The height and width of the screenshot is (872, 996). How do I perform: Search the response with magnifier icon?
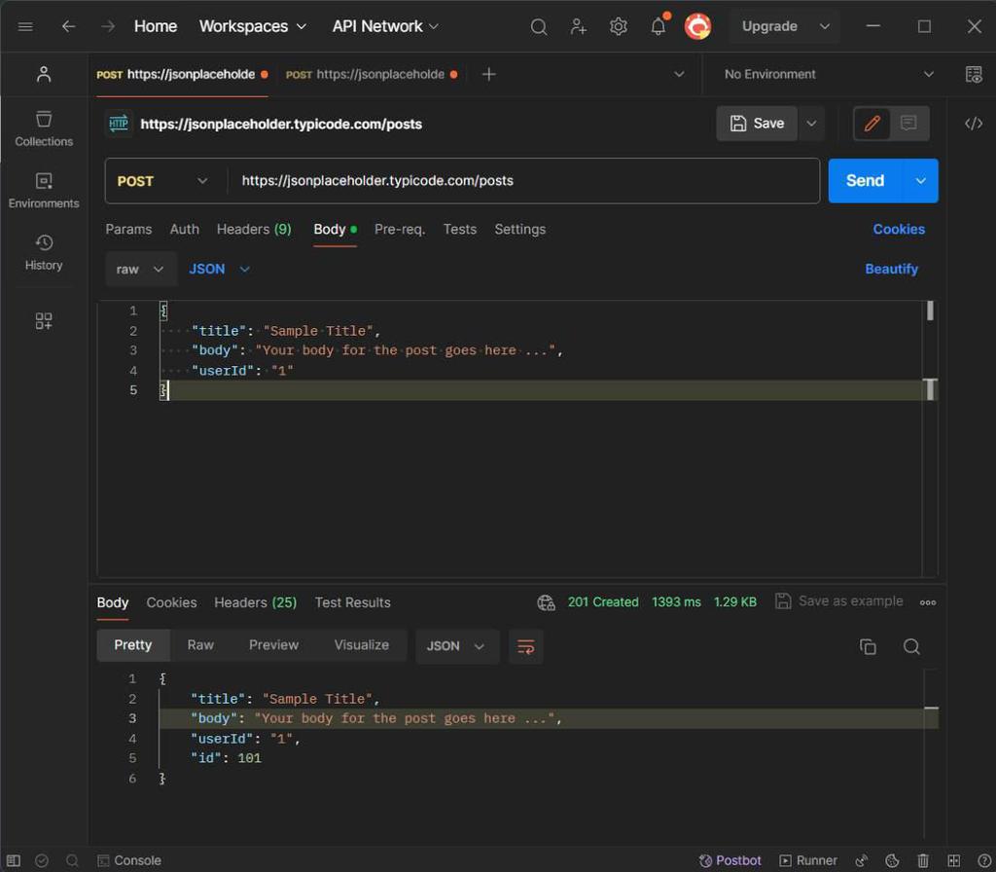click(911, 647)
